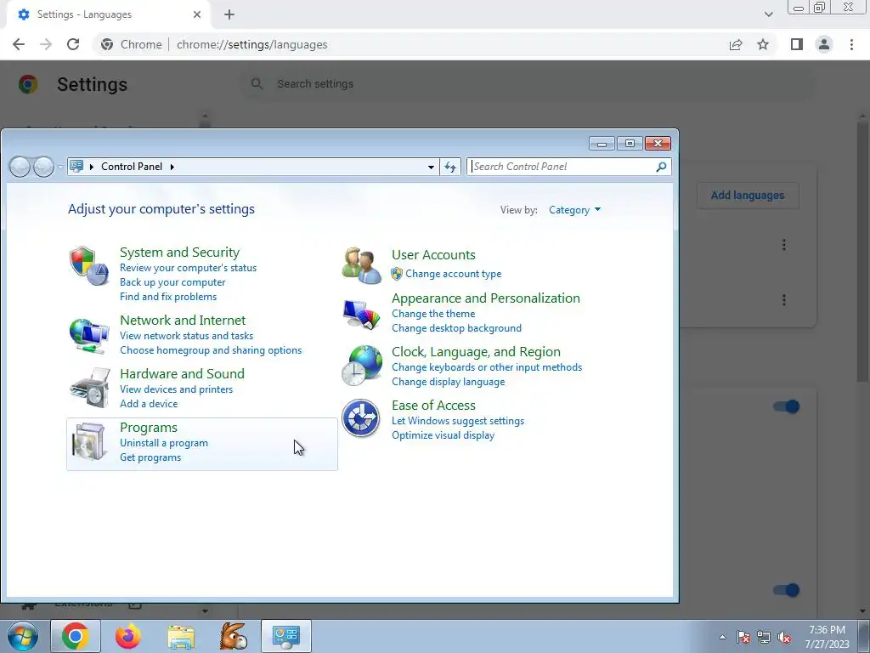Open Find and fix problems

[168, 297]
